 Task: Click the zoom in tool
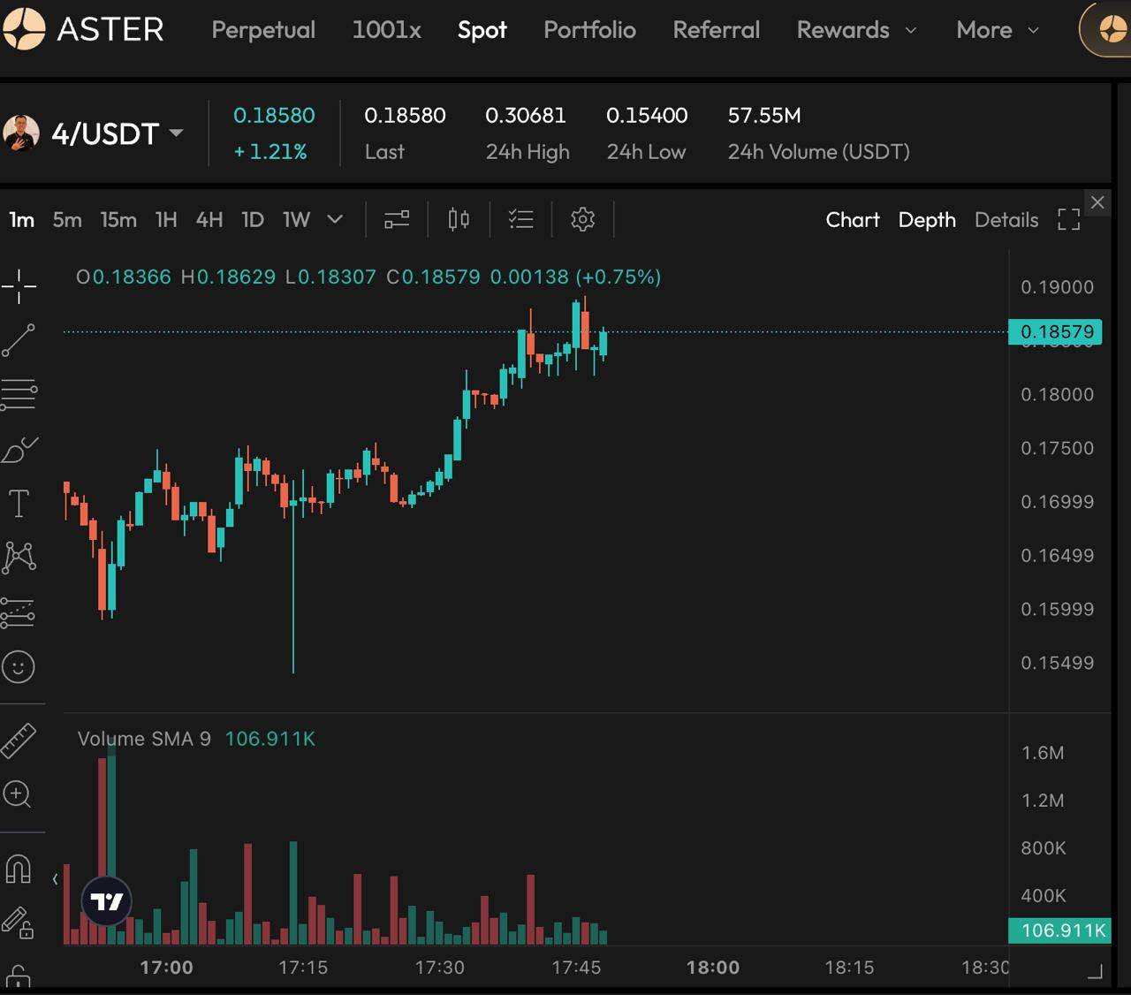[18, 794]
